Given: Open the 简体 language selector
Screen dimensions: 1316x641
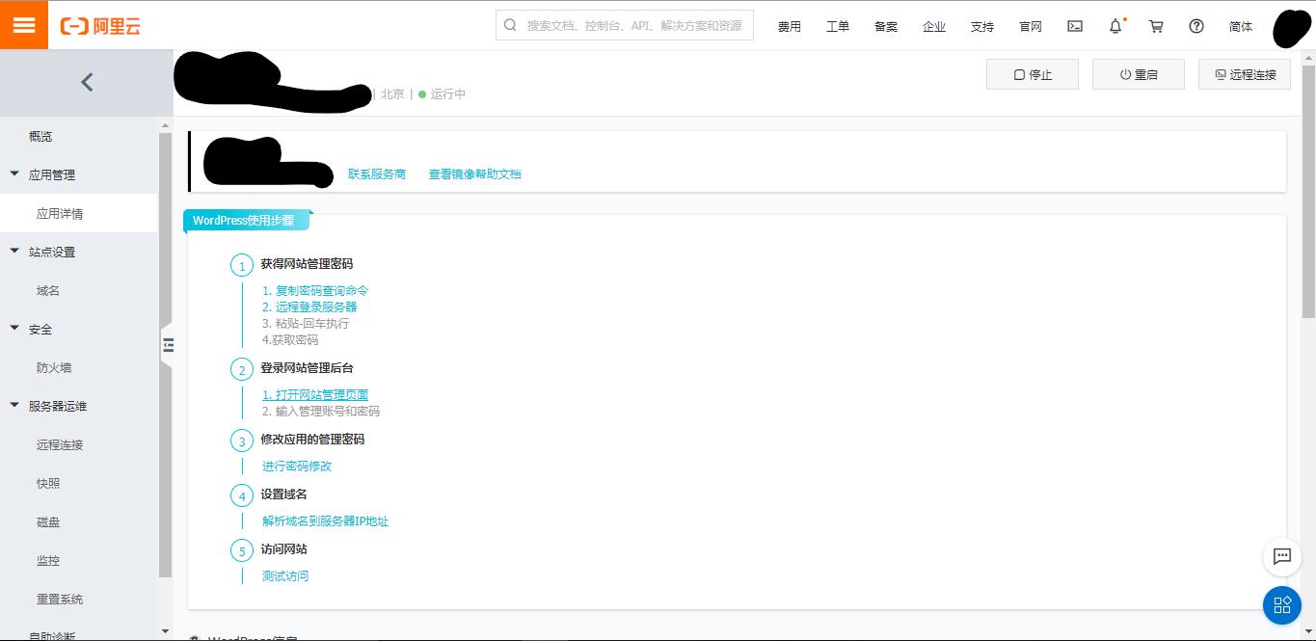Looking at the screenshot, I should pyautogui.click(x=1240, y=26).
